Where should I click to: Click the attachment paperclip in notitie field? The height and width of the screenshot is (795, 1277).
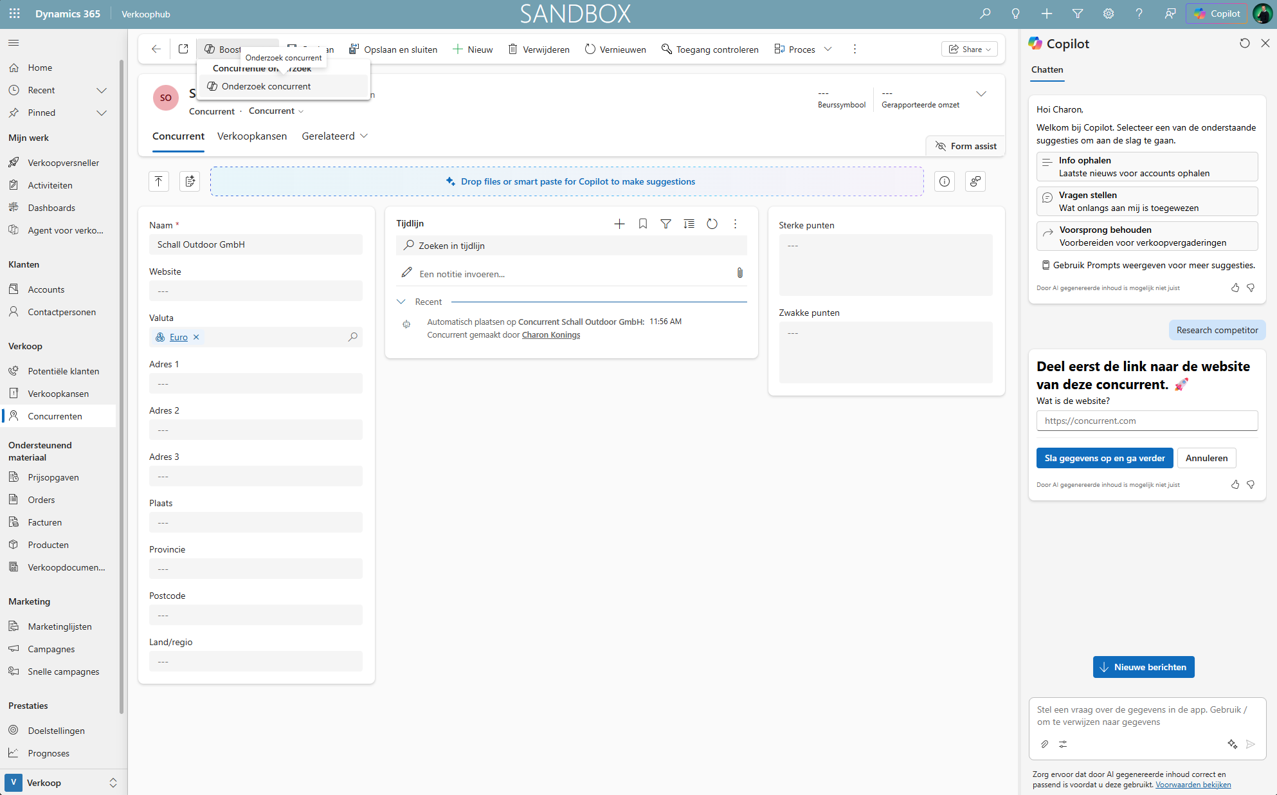(x=739, y=273)
